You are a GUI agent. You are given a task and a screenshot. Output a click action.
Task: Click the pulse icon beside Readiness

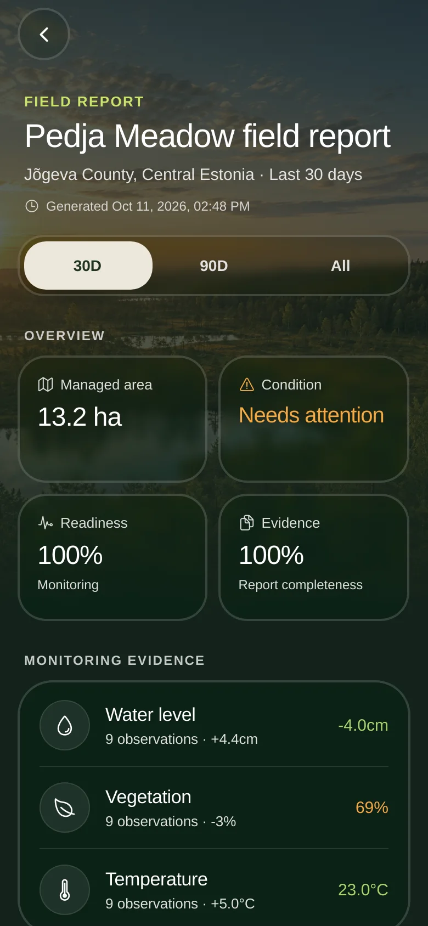click(x=46, y=523)
